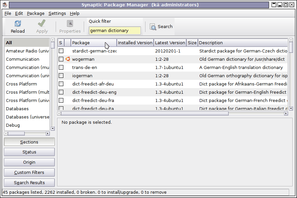Sort by Latest Version column header
297x198 pixels.
(170, 43)
